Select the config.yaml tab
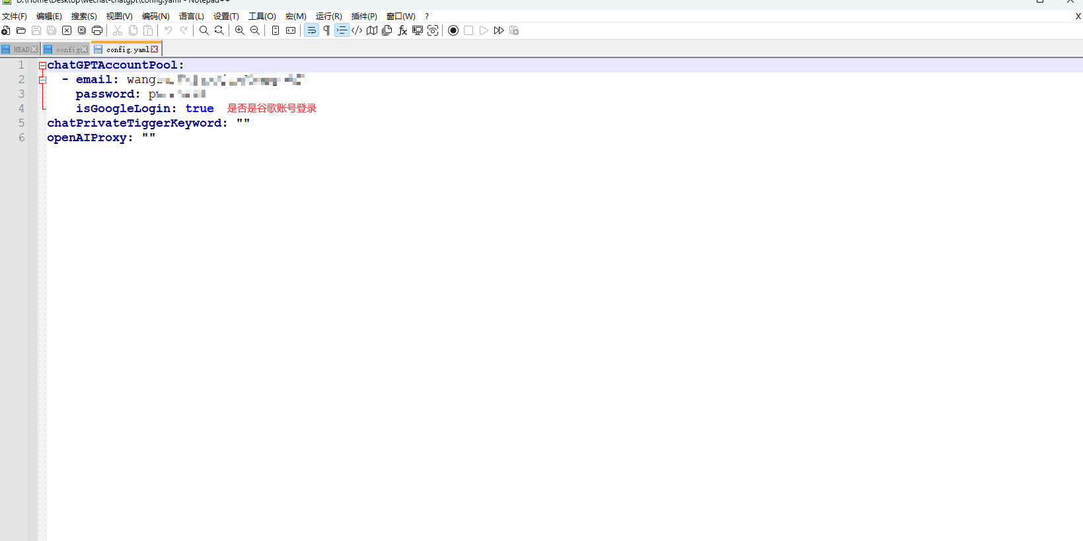 point(128,49)
